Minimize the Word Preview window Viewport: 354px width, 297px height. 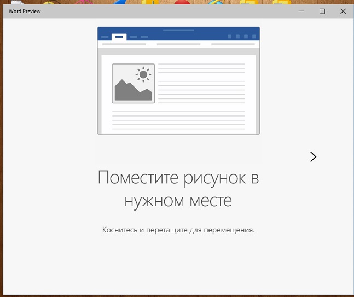pyautogui.click(x=301, y=11)
